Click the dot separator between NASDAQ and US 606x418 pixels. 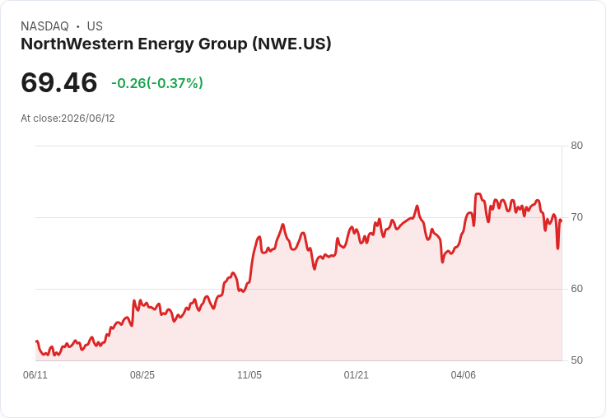(x=78, y=26)
